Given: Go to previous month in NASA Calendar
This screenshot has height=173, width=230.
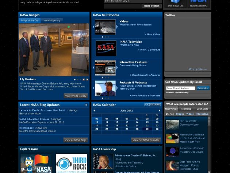Looking at the screenshot, I should pyautogui.click(x=94, y=110).
